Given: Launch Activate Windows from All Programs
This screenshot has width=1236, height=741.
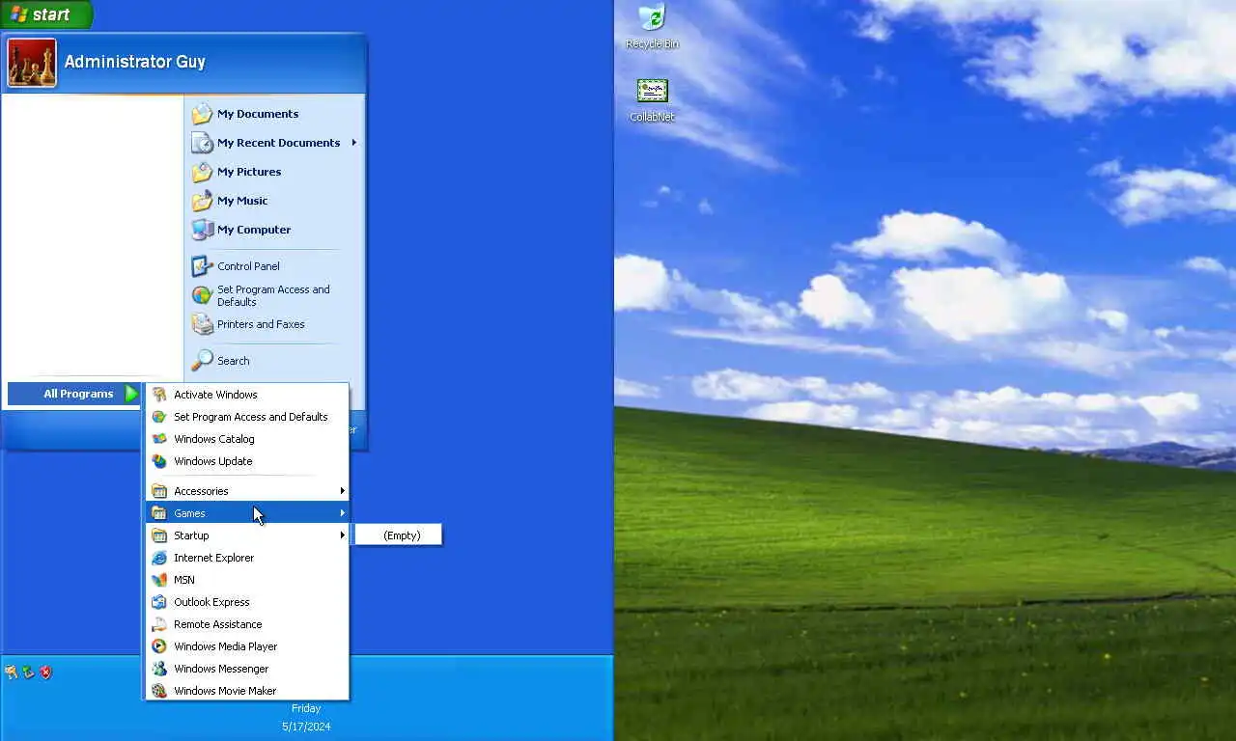Looking at the screenshot, I should pos(247,395).
